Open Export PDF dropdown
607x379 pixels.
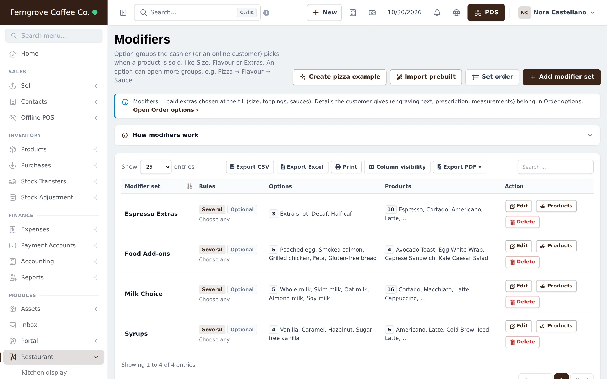[x=459, y=167]
